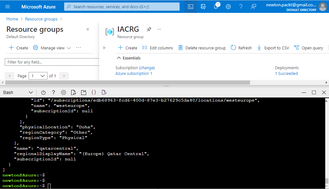
Task: Open the Bash shell type dropdown
Action: tap(18, 92)
